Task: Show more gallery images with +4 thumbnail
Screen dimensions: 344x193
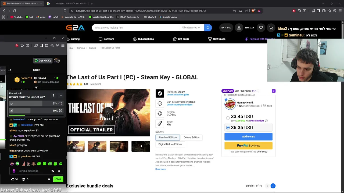Action: point(141,146)
